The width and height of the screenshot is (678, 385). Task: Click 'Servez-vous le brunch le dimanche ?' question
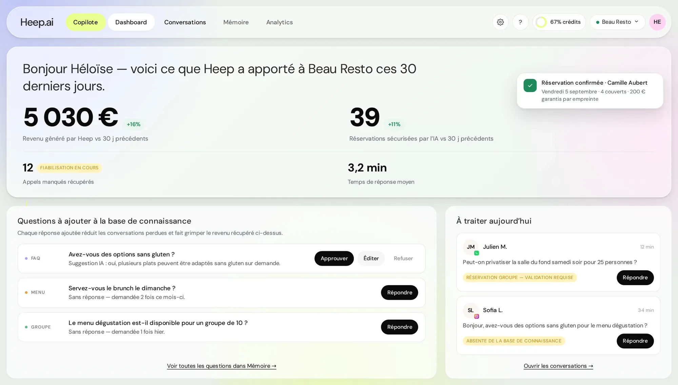[x=122, y=288]
